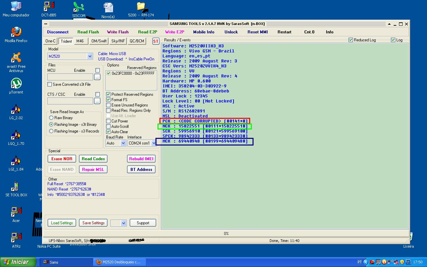The height and width of the screenshot is (267, 427).
Task: Select Flashing Image - s3 Records
Action: point(51,131)
